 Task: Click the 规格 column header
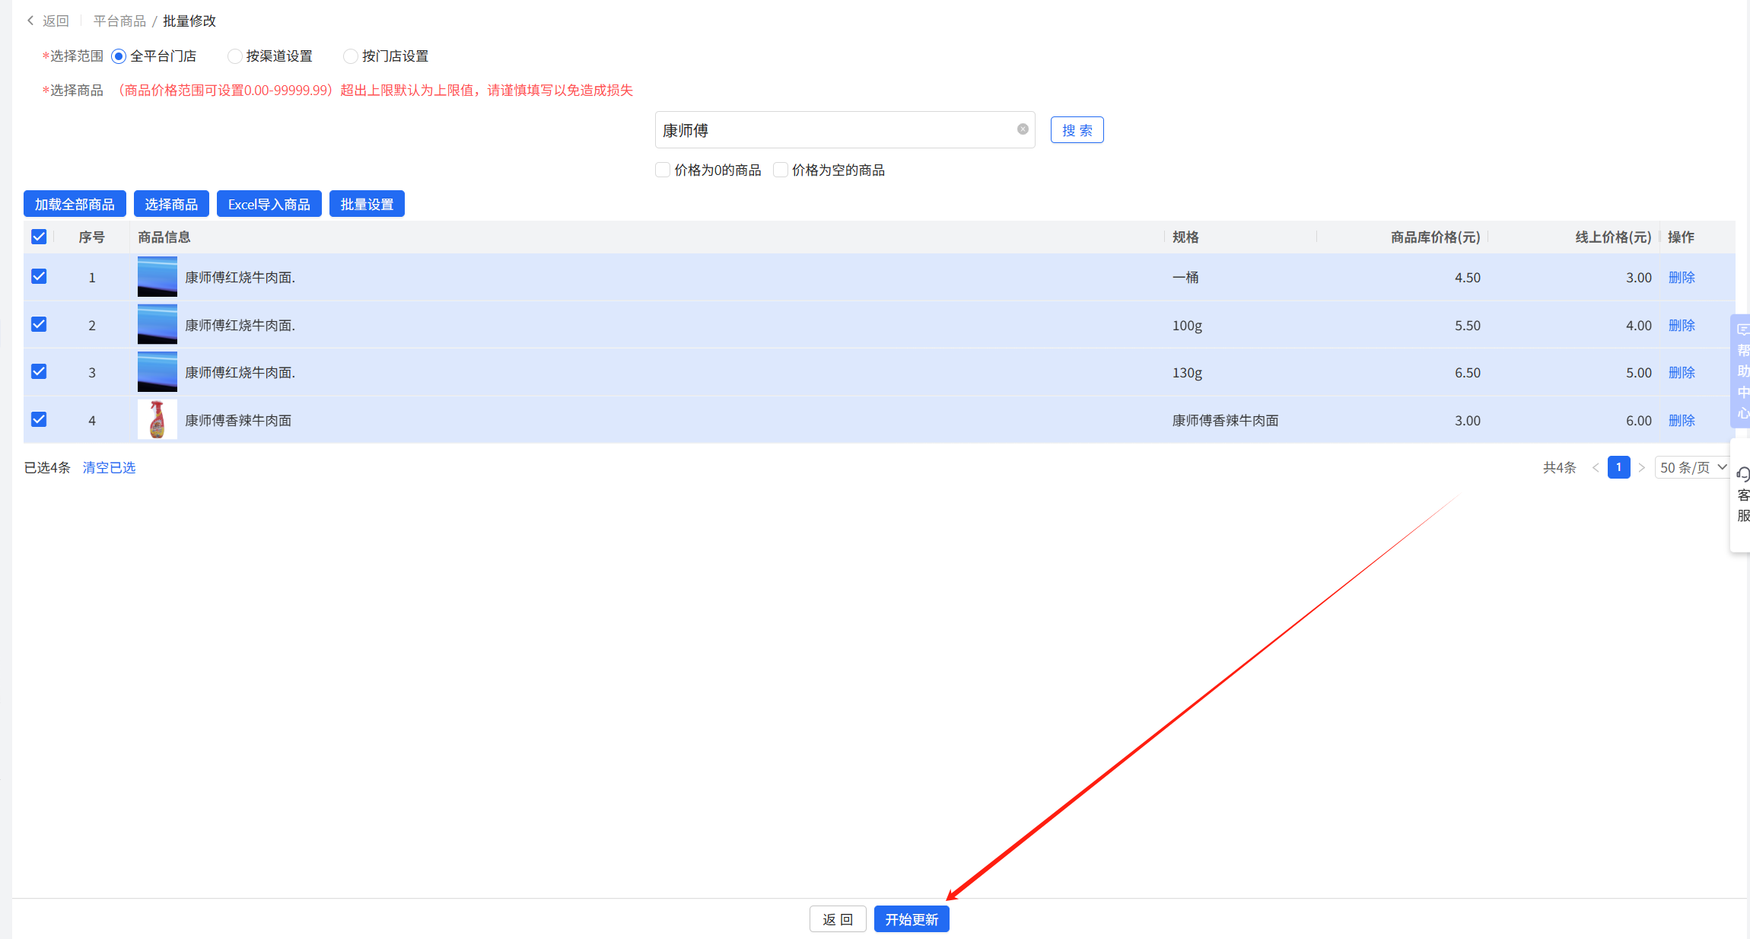pos(1185,237)
